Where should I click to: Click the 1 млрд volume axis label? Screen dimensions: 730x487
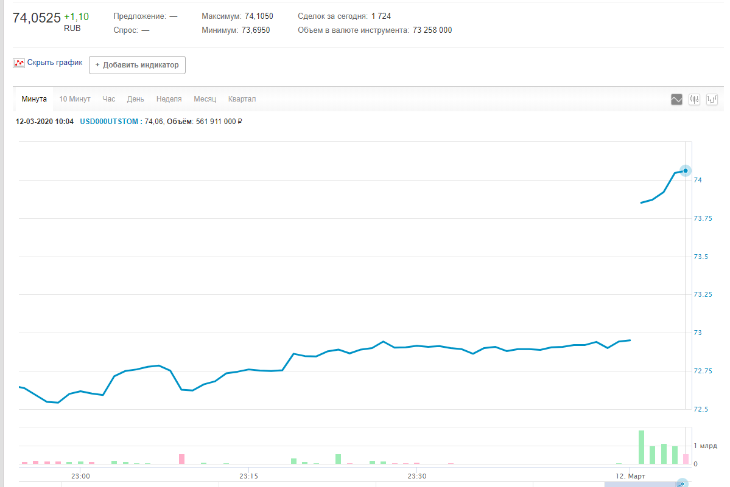coord(705,446)
